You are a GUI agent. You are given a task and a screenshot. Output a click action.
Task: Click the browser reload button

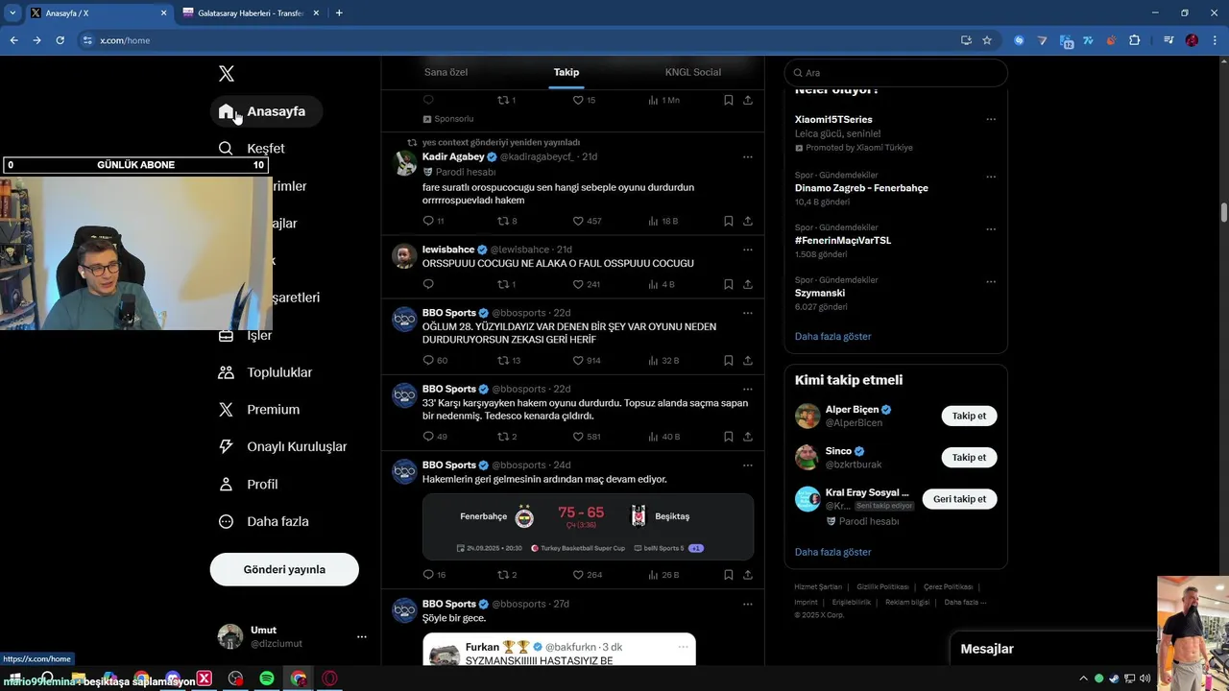pyautogui.click(x=60, y=40)
